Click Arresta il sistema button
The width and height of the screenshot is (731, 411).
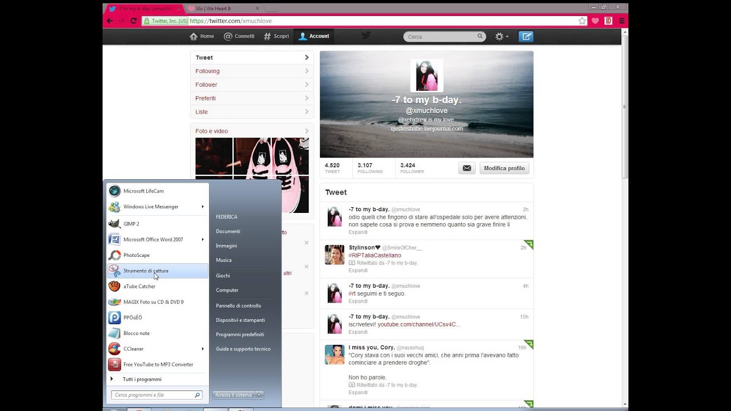234,395
